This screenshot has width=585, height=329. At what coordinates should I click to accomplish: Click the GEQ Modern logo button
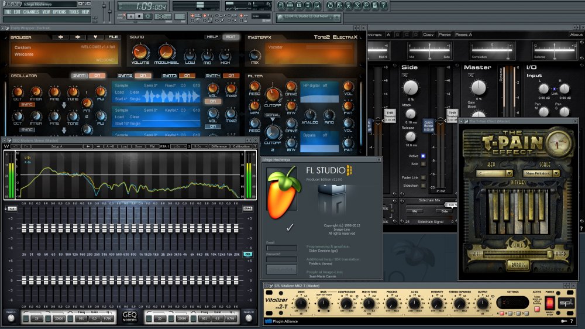point(130,317)
